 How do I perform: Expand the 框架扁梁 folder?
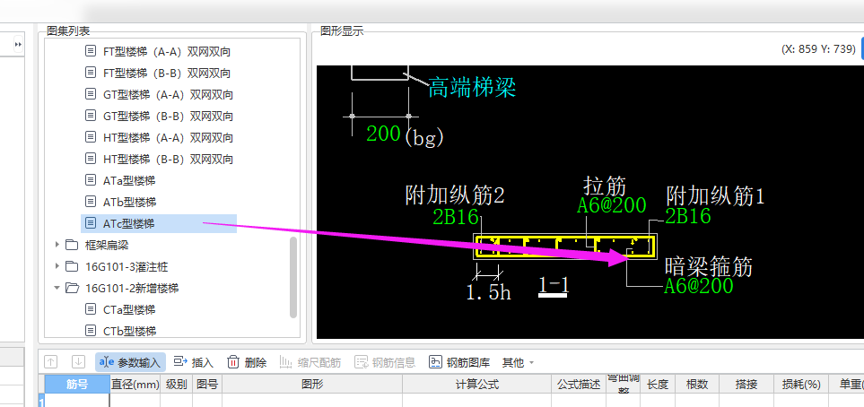57,245
